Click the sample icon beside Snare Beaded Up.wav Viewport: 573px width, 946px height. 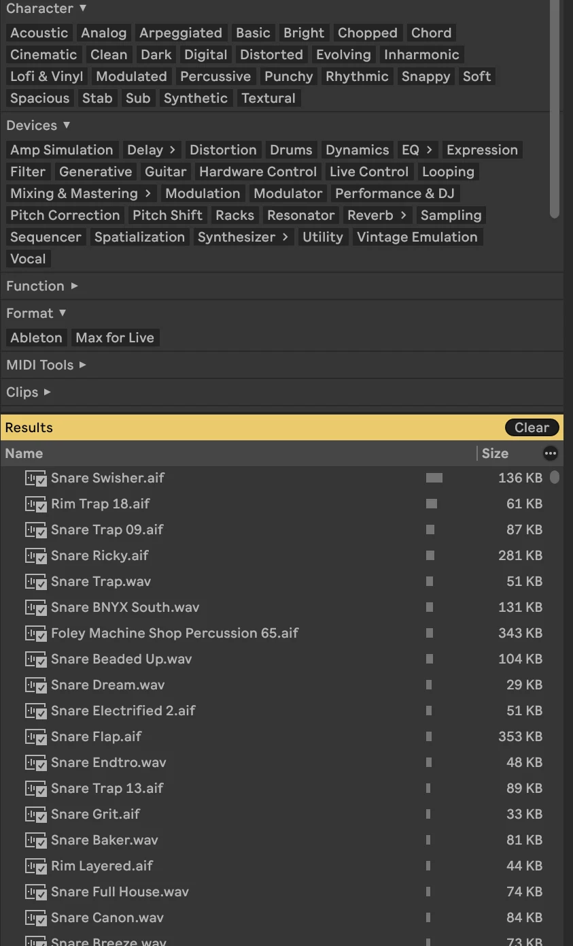[35, 659]
